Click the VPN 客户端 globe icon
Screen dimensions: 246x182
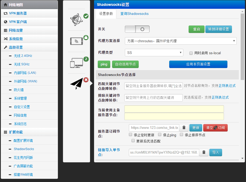[6, 22]
